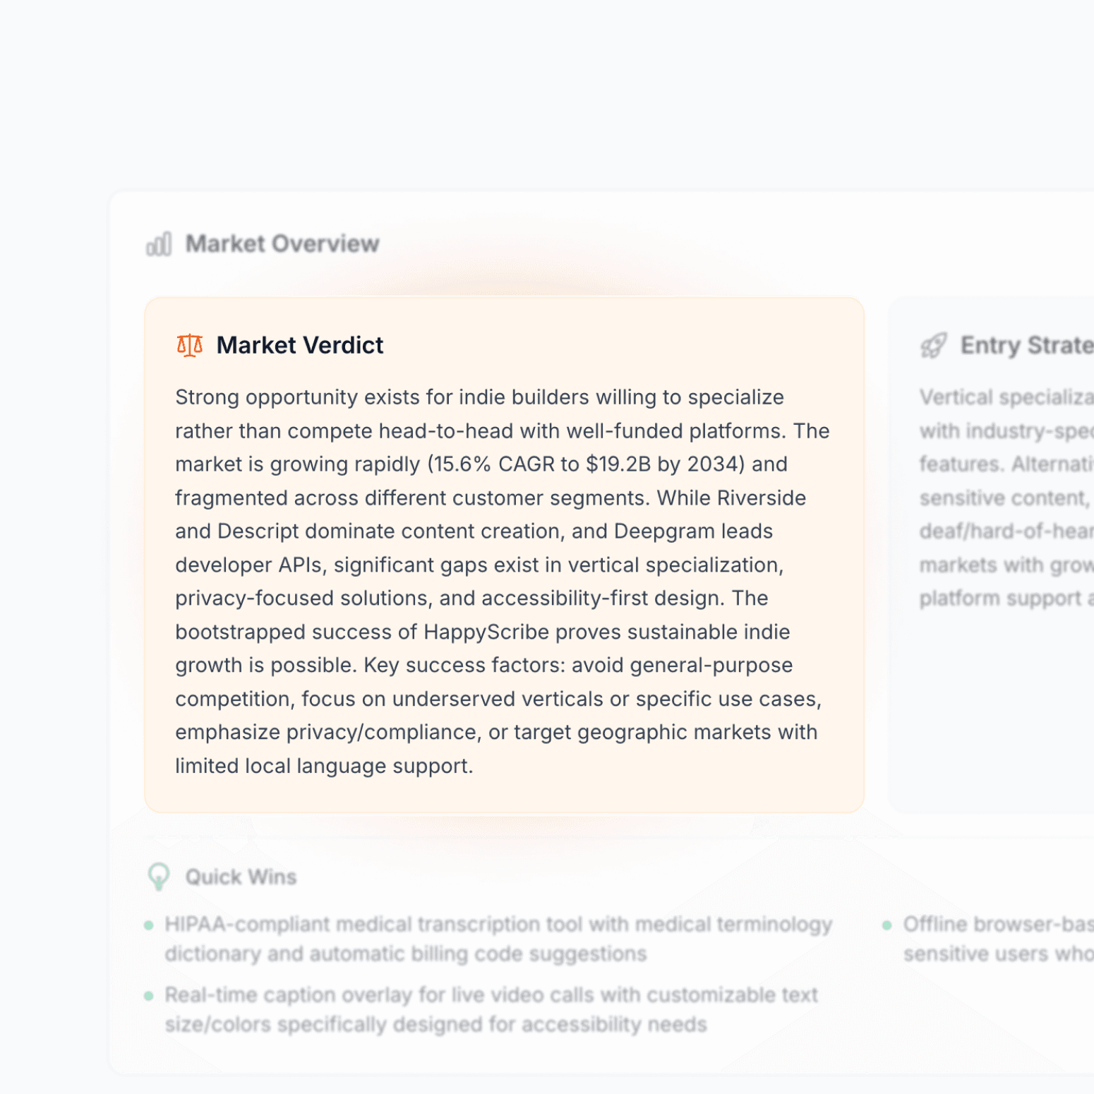1094x1094 pixels.
Task: Click the green bullet before the HIPAA-compliant item
Action: point(149,925)
